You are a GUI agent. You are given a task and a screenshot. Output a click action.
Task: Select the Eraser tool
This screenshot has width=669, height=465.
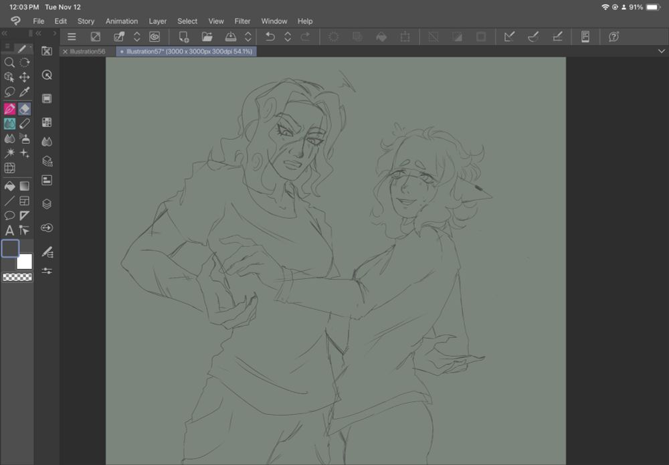coord(25,109)
